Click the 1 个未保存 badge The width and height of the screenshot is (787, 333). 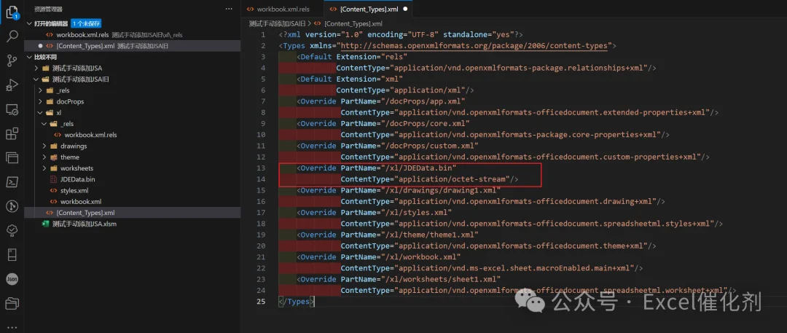click(x=87, y=23)
